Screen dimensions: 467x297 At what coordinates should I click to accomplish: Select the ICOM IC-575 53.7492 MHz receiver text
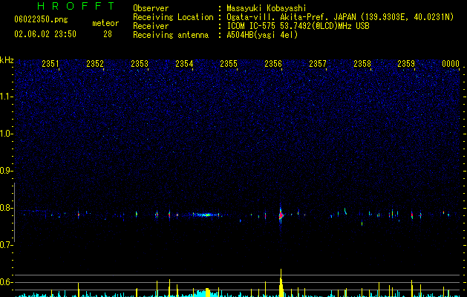298,26
